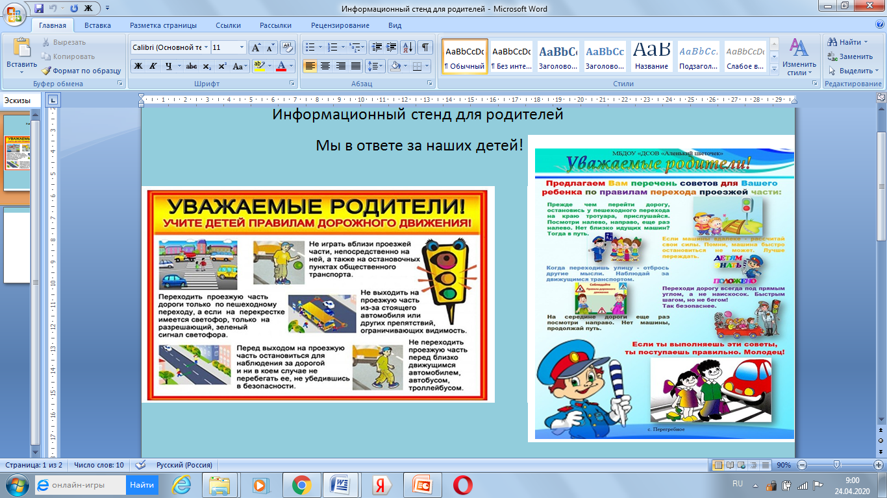Cut selection with Вырезать
Screen dimensions: 887x498
point(64,42)
